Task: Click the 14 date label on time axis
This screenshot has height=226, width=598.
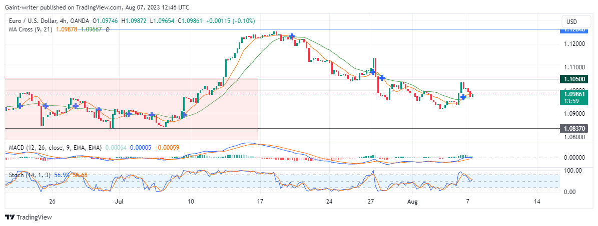Action: coord(537,201)
